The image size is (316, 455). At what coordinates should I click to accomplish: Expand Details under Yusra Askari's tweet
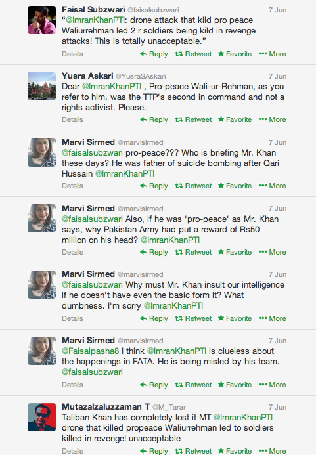[x=72, y=119]
